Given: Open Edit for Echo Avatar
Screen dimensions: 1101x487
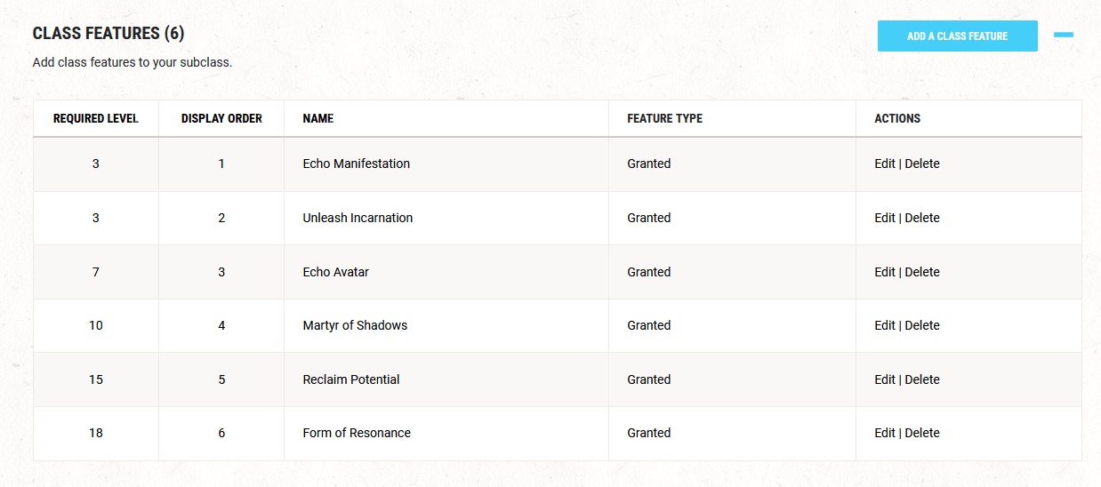Looking at the screenshot, I should tap(884, 272).
